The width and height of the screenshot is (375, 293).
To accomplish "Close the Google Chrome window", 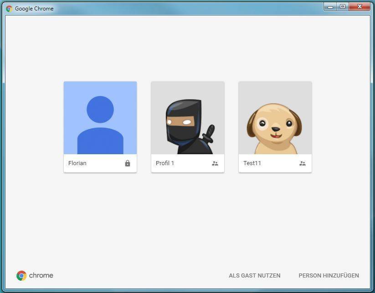I will 360,6.
